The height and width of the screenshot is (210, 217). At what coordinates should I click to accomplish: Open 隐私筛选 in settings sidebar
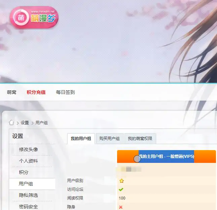(29, 195)
